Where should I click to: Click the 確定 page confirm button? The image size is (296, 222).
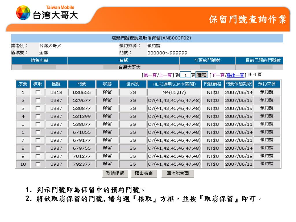[x=201, y=75]
